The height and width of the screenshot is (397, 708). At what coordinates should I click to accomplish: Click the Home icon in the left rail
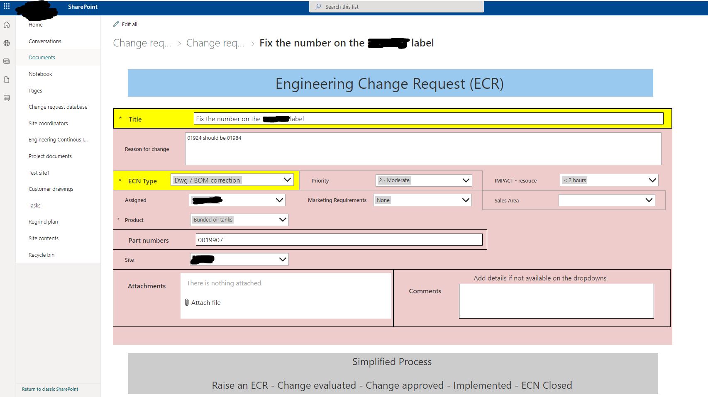point(7,25)
